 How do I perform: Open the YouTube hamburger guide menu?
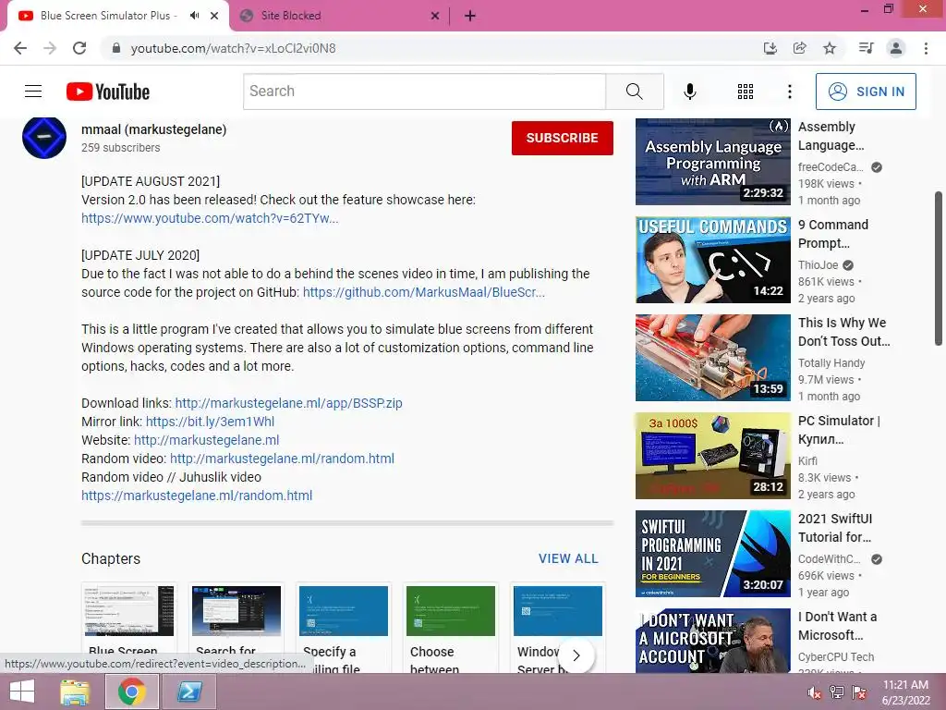(33, 92)
